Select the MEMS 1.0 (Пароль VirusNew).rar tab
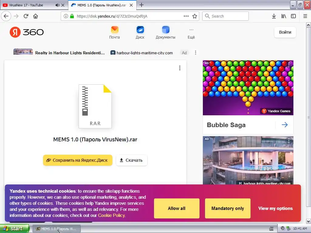311x233 pixels. point(102,5)
